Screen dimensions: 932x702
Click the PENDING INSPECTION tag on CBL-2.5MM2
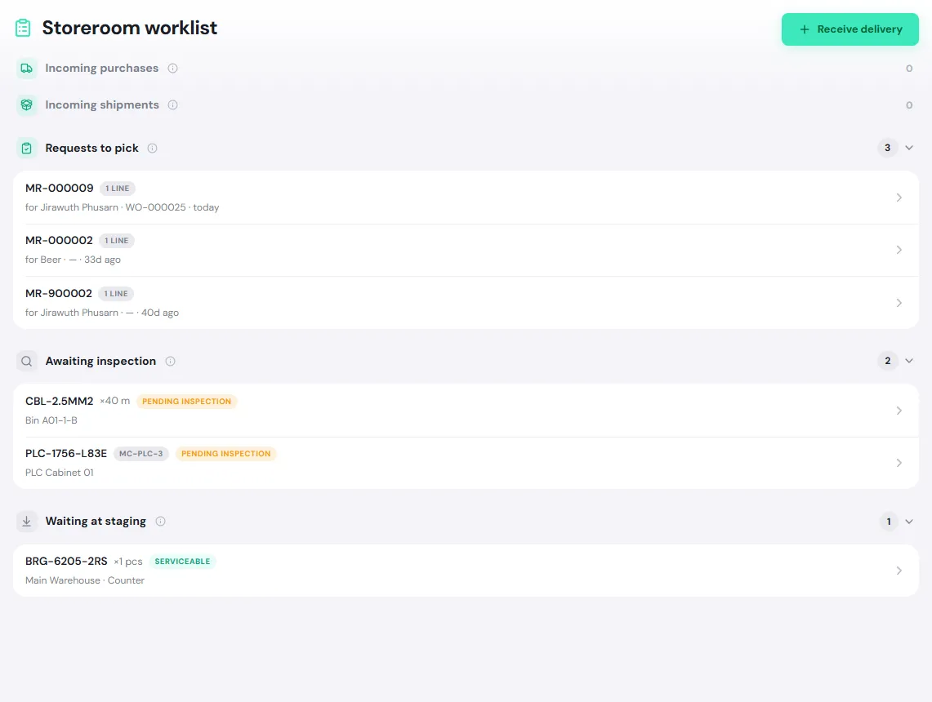point(186,402)
